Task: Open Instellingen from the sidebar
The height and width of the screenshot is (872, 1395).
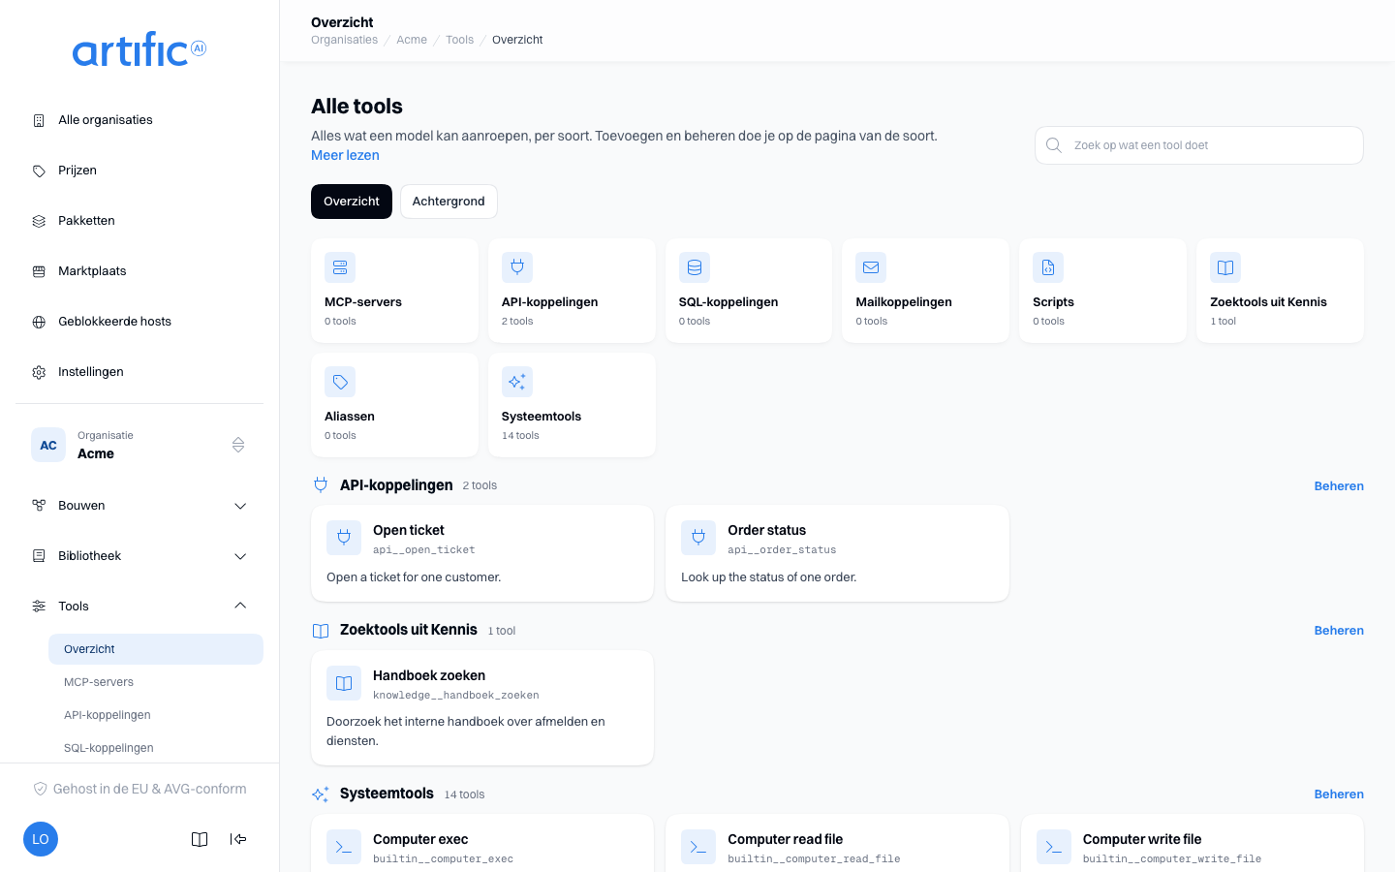Action: click(x=139, y=372)
